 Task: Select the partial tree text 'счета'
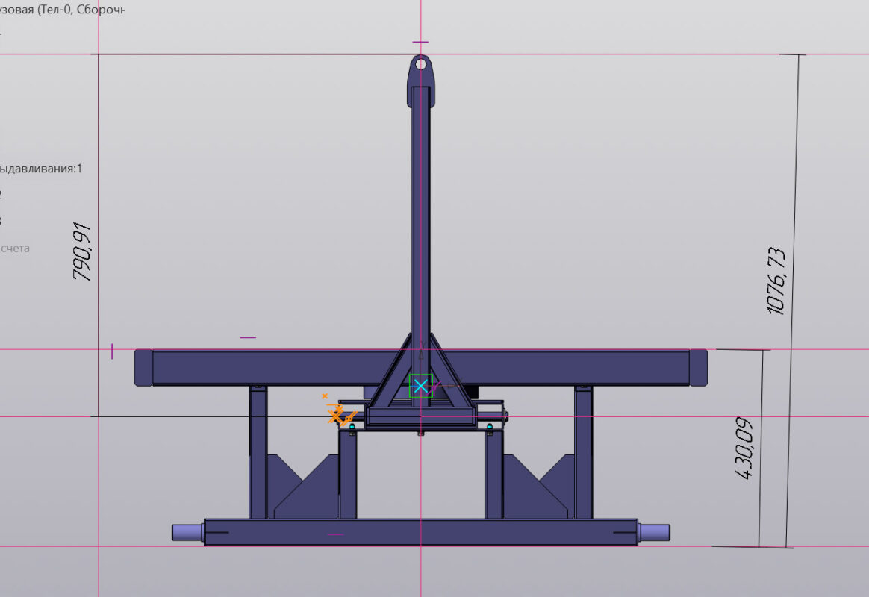[15, 248]
